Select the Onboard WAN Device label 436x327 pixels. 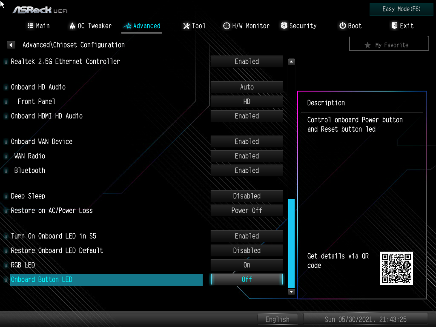click(42, 141)
